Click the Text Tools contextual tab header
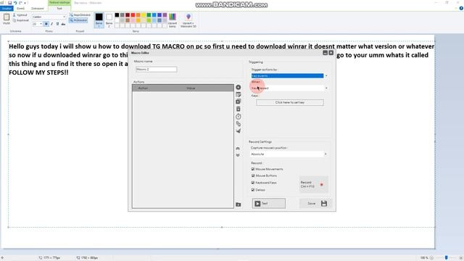Screen dimensions: 464x261 click(x=59, y=3)
